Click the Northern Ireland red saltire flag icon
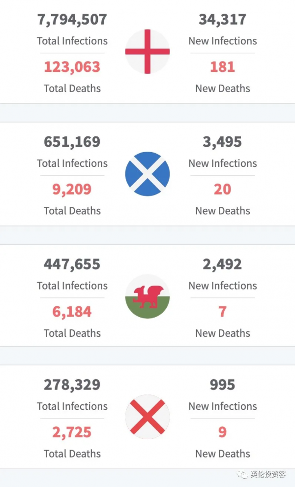The image size is (295, 487). [147, 417]
